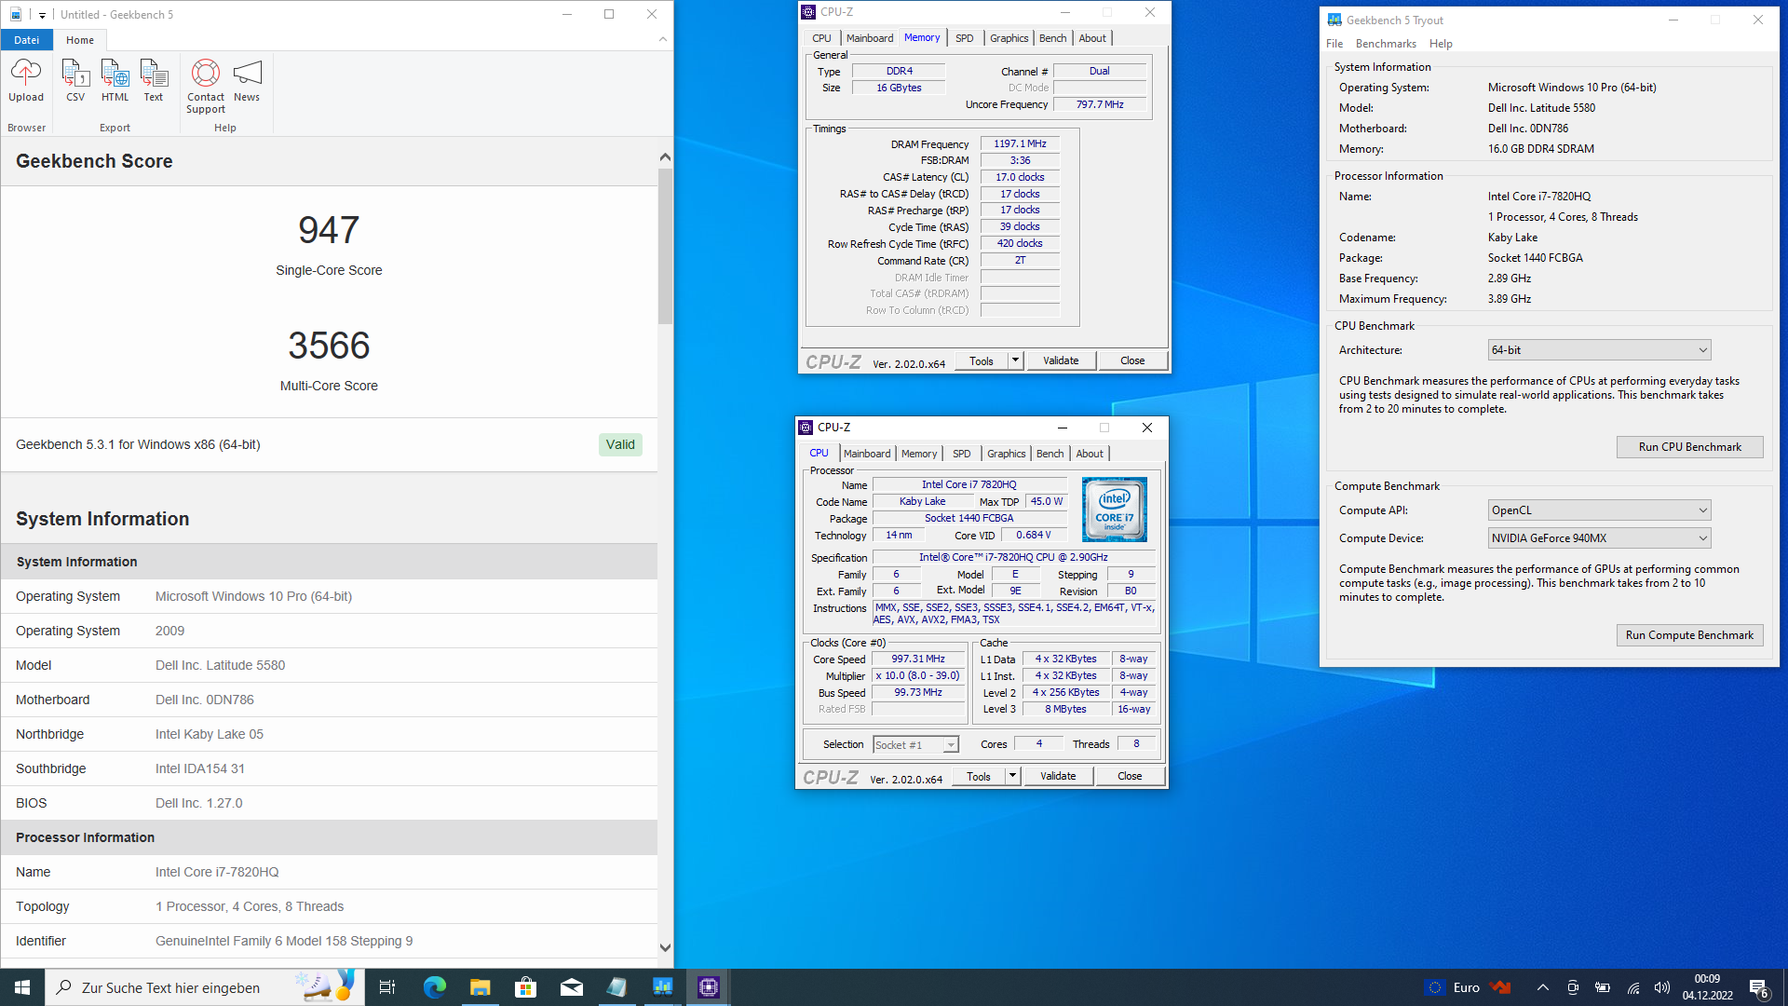Click the taskbar search box

204,987
